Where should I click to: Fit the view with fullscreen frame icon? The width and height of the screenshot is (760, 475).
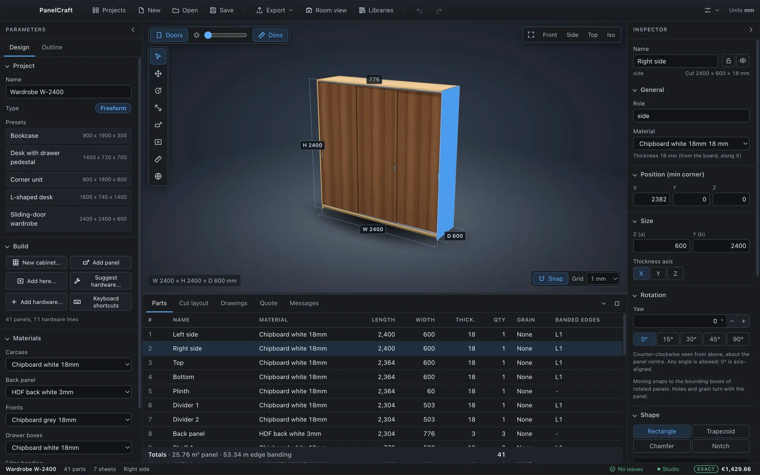(x=531, y=35)
